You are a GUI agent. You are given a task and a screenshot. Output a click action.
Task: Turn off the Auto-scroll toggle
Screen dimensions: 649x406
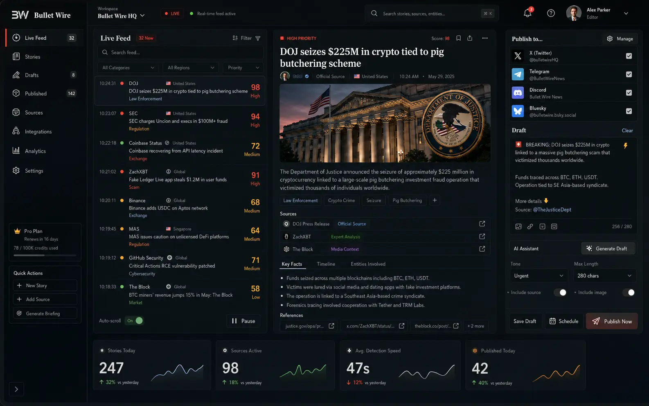click(135, 321)
